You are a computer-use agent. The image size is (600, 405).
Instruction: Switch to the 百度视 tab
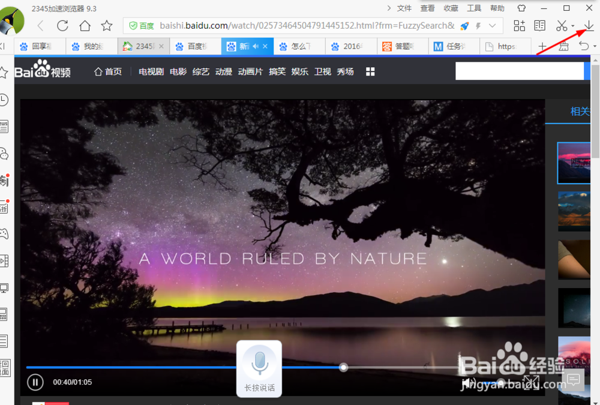[x=196, y=46]
